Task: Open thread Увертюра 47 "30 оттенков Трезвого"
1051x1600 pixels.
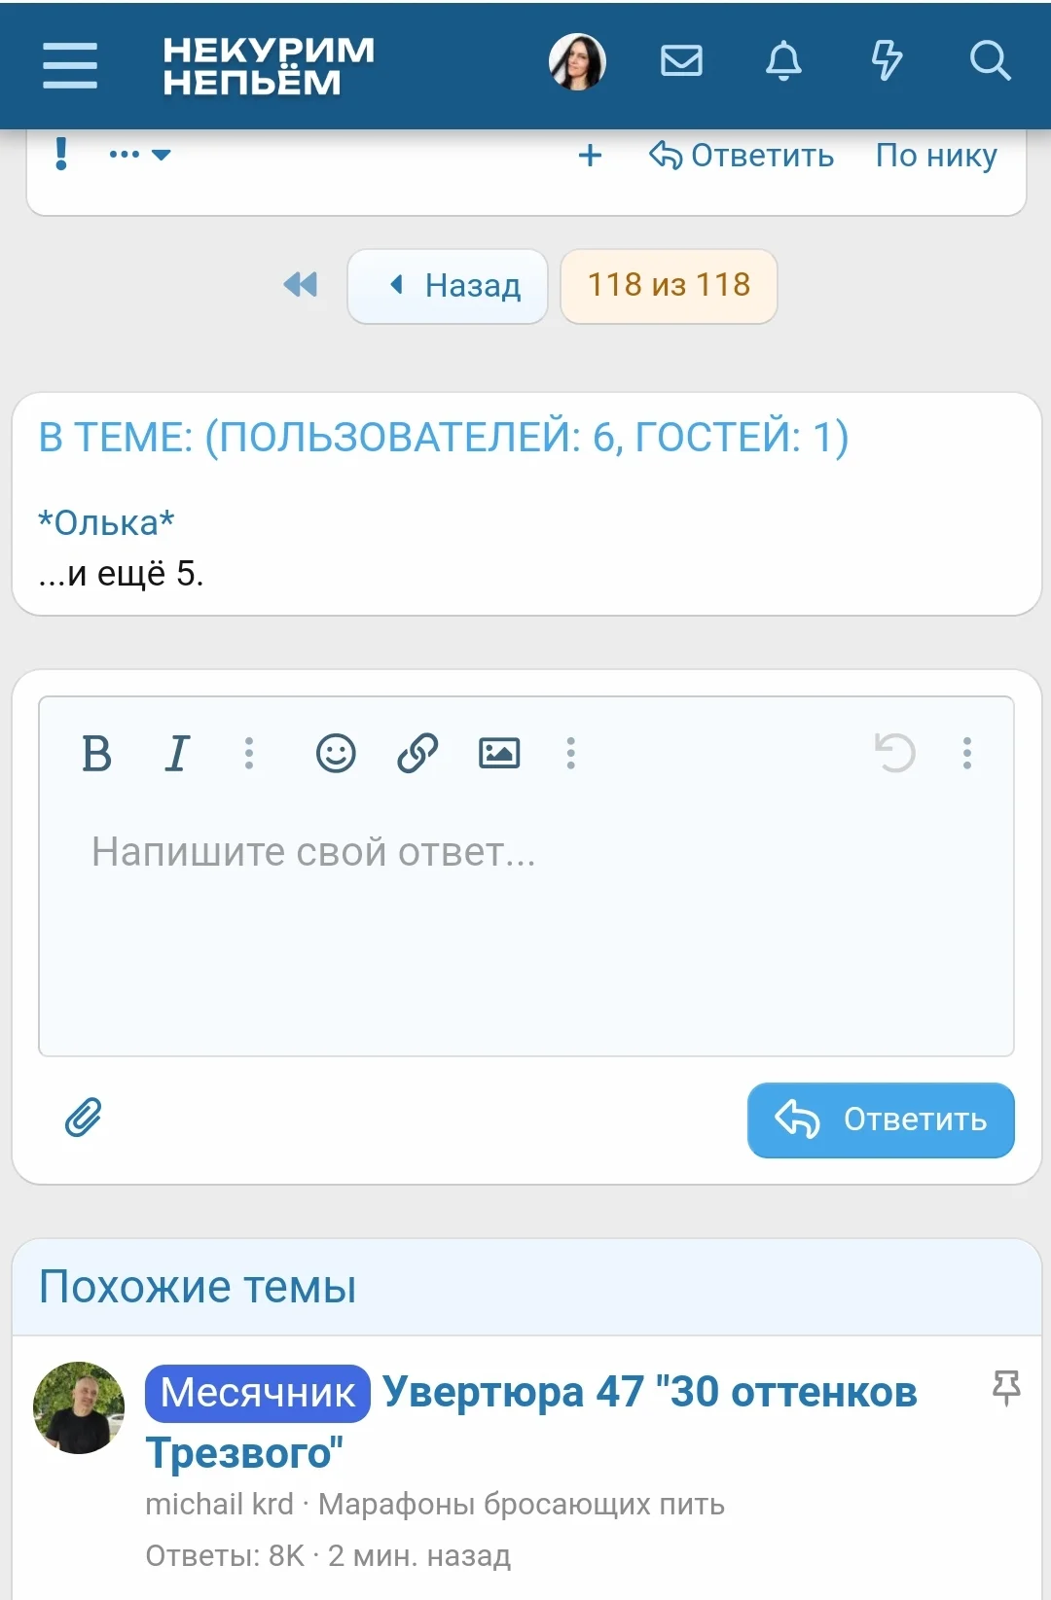Action: (650, 1393)
